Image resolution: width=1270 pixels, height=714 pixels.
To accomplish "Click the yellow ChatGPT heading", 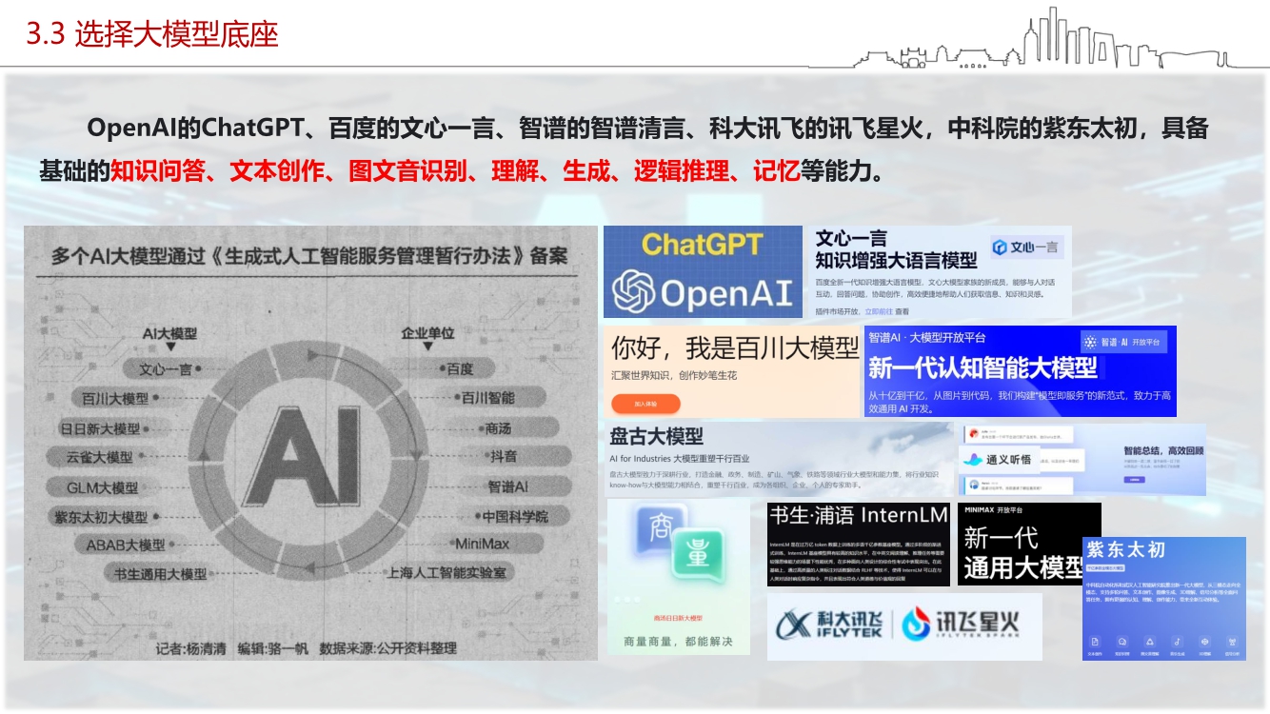I will 703,245.
